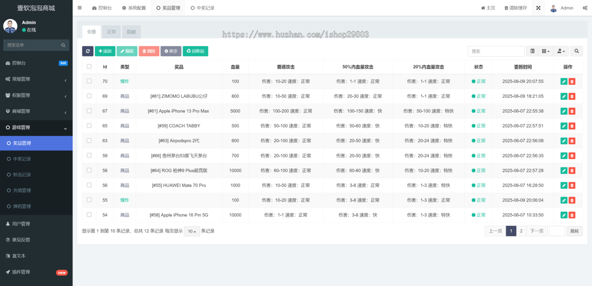
Task: Delete the ZIMOMO LABUBU row
Action: click(572, 96)
